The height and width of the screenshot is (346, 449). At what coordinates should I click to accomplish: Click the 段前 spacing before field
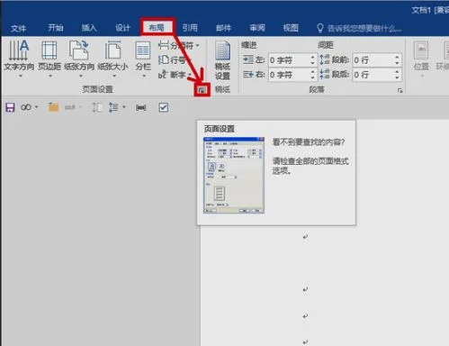373,60
